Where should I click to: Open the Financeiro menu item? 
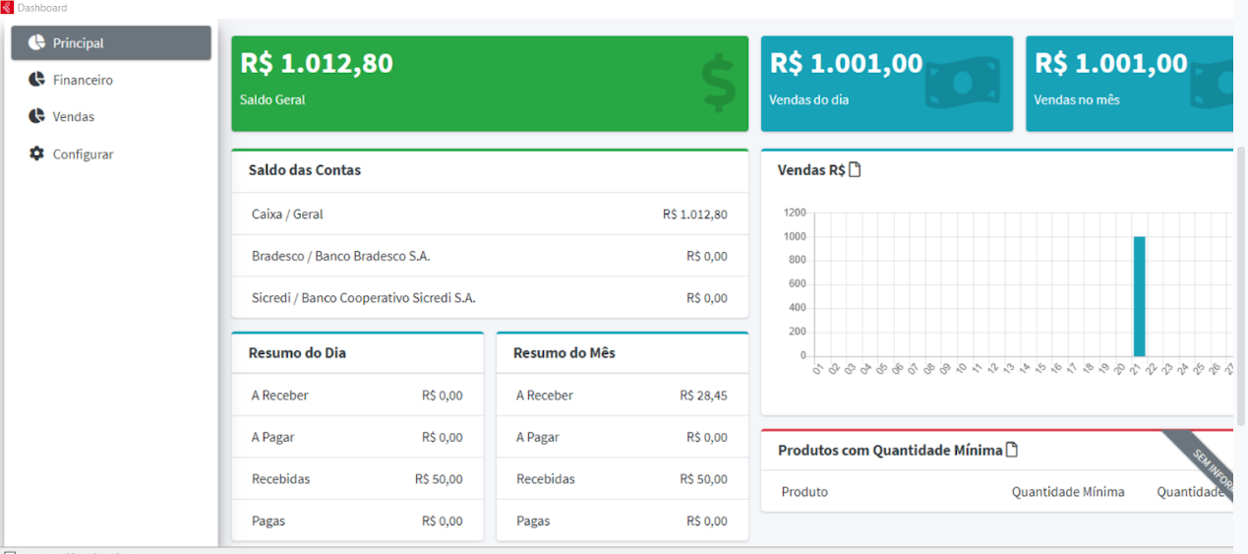point(83,80)
